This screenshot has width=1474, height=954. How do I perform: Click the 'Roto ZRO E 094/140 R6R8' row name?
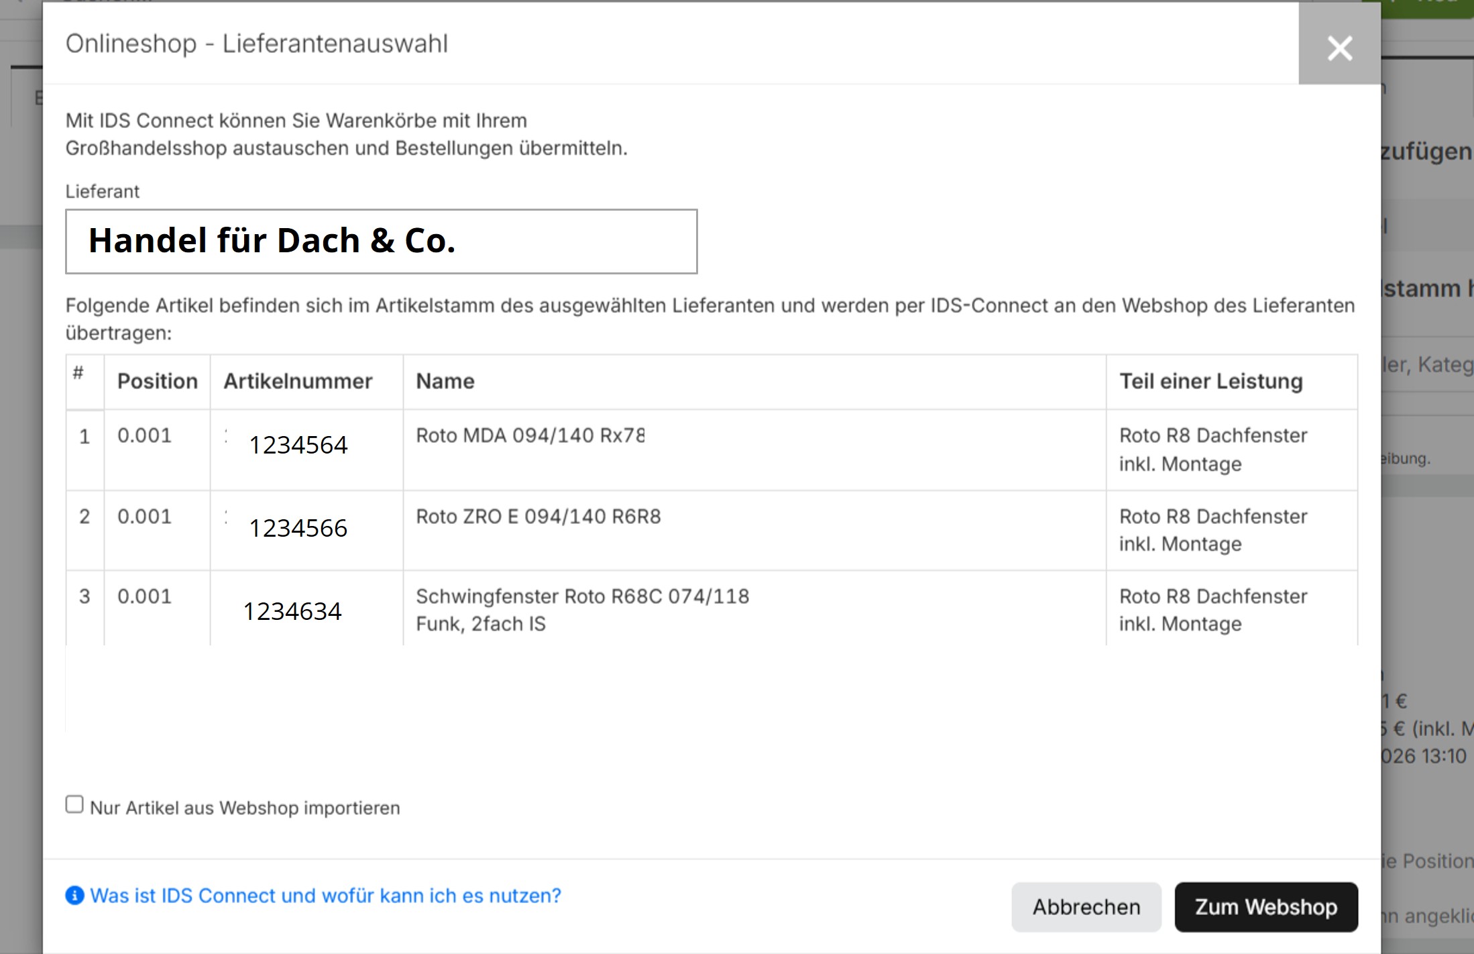[538, 517]
